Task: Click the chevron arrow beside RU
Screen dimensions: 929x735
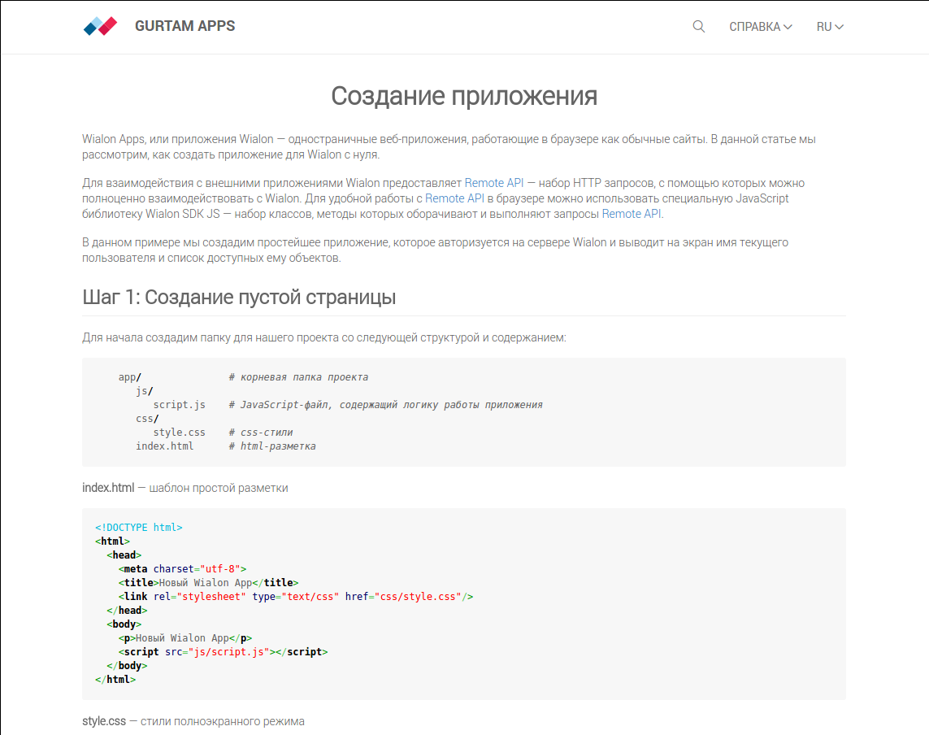Action: click(x=840, y=27)
